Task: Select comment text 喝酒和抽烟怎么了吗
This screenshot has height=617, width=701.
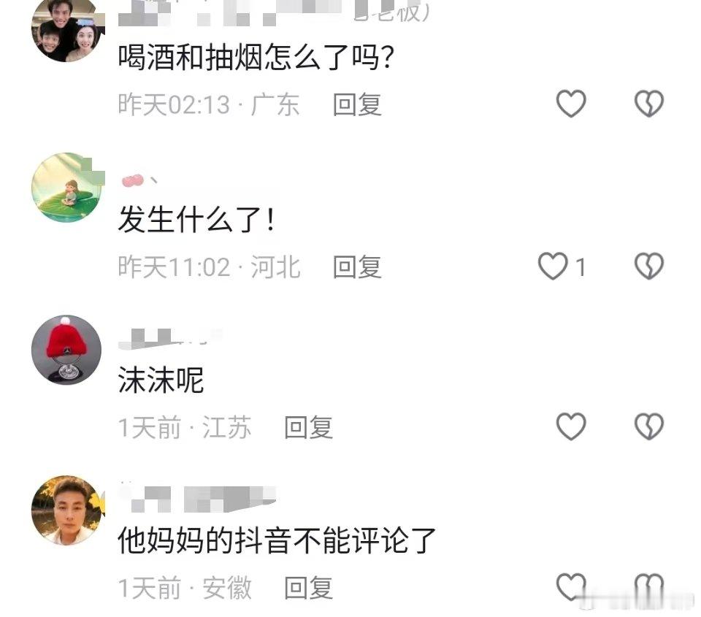Action: (256, 58)
